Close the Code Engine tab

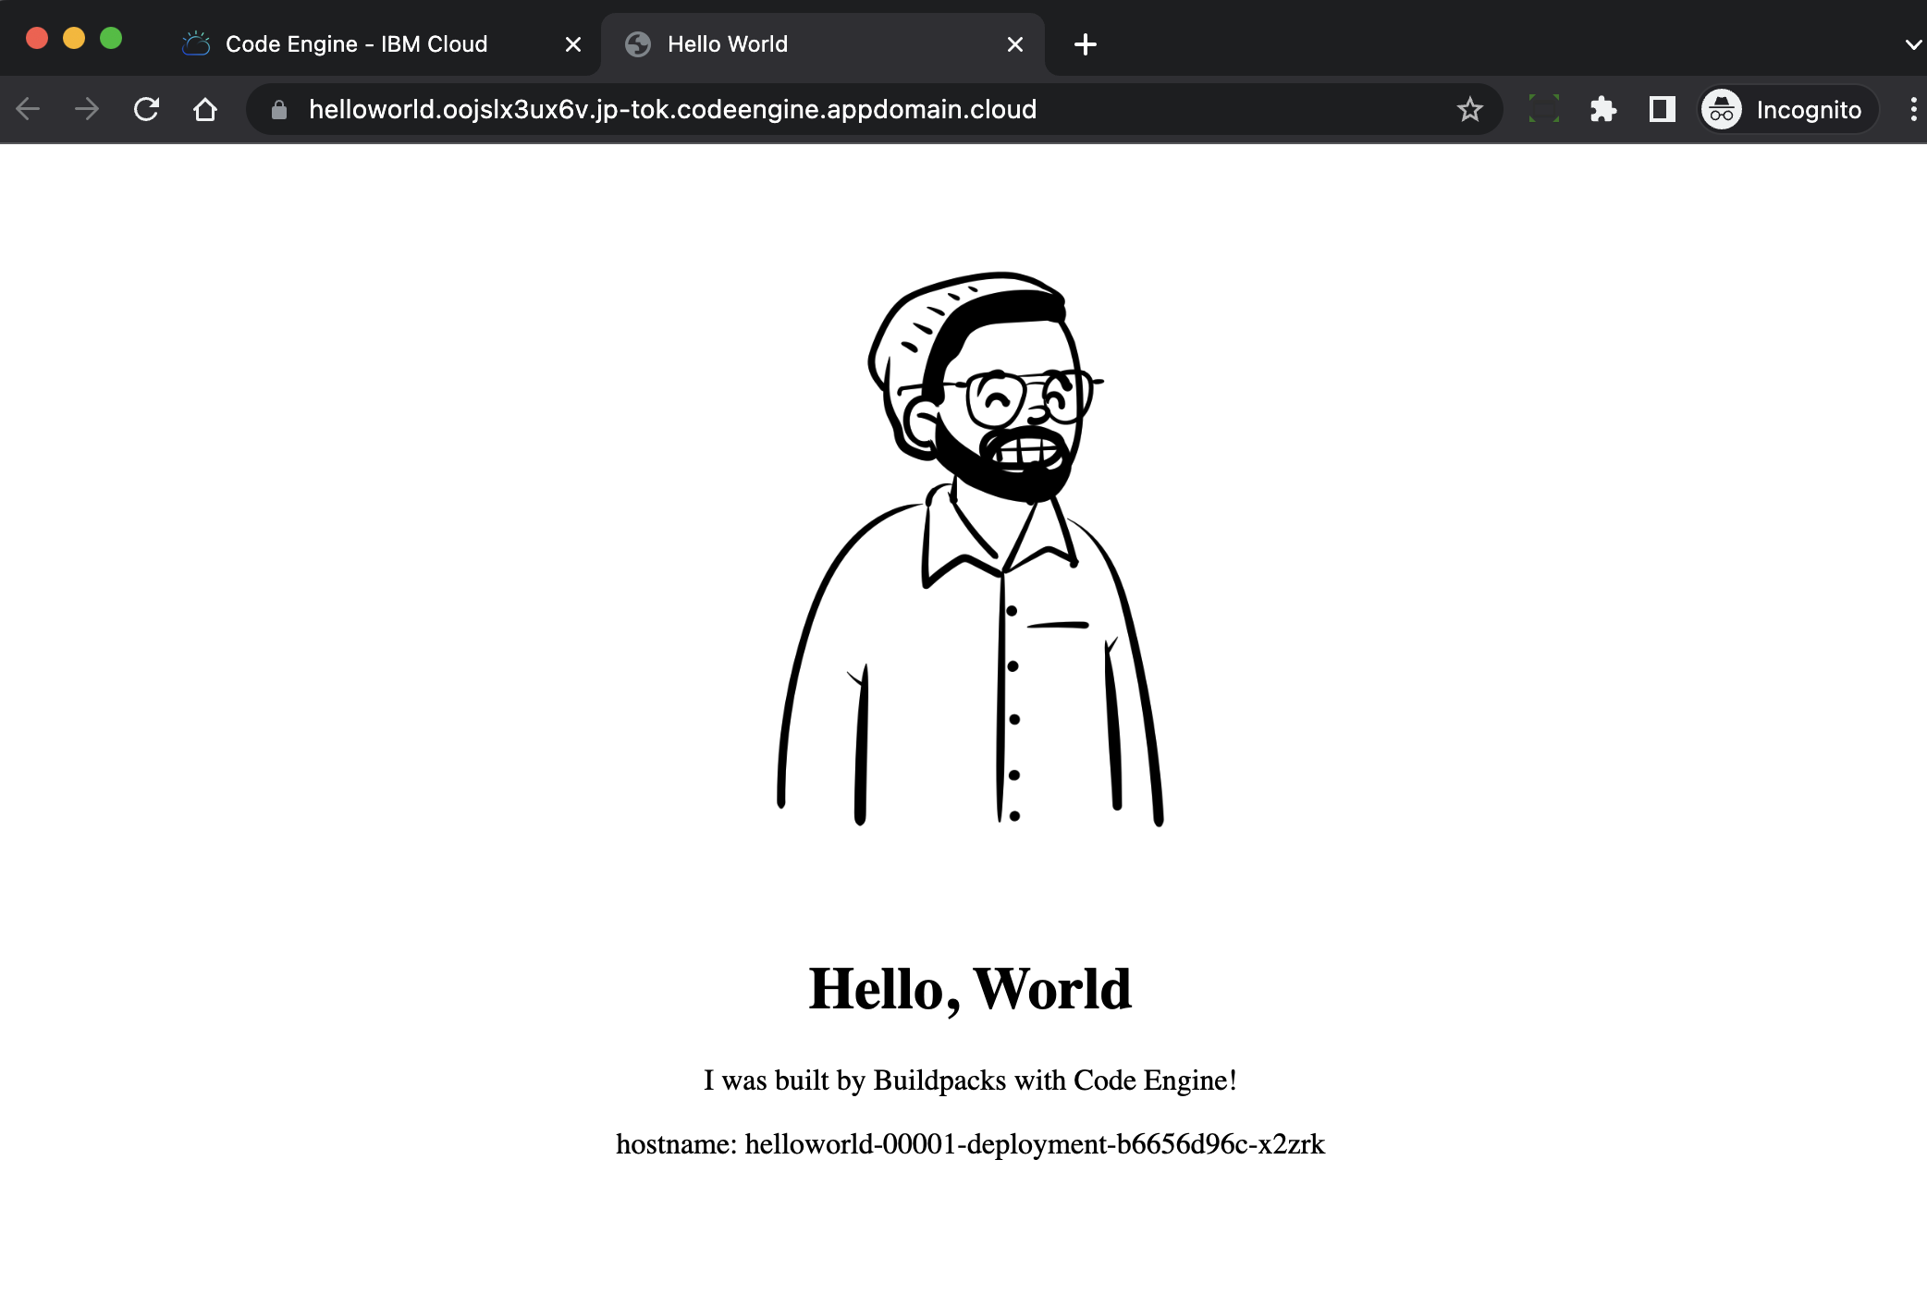pos(572,44)
